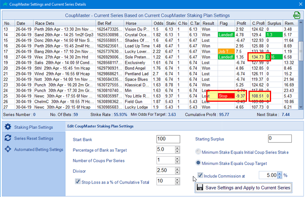Click the Automated Betting Settings crosshair icon
305x197 pixels.
click(8, 149)
